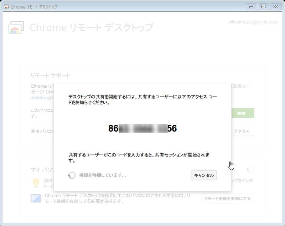Screen dimensions: 285x226
Task: Click the lightbulb tip icon
Action: 36,183
